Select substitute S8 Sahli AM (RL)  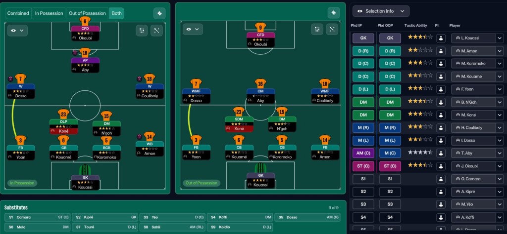click(x=173, y=227)
